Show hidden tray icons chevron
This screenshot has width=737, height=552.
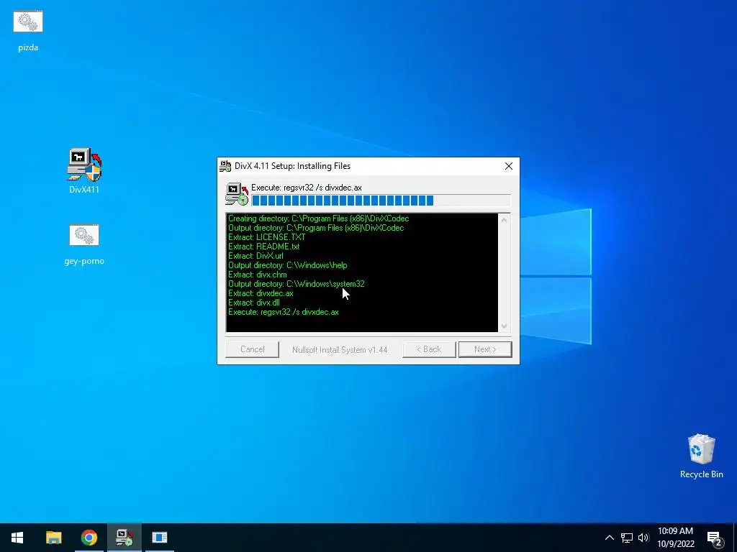tap(609, 538)
